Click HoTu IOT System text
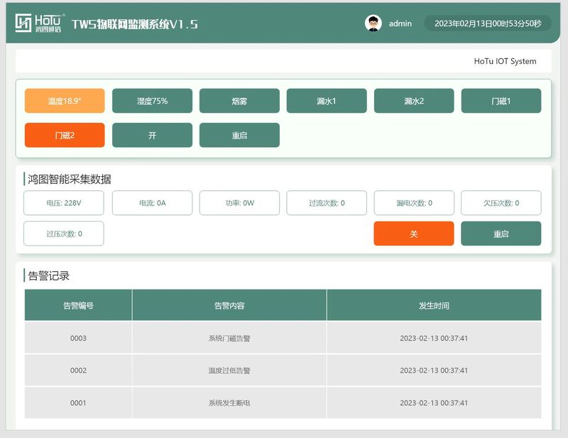This screenshot has height=438, width=568. (505, 61)
